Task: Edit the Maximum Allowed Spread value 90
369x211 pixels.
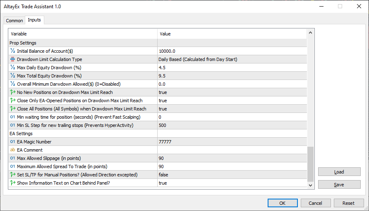Action: pos(232,166)
